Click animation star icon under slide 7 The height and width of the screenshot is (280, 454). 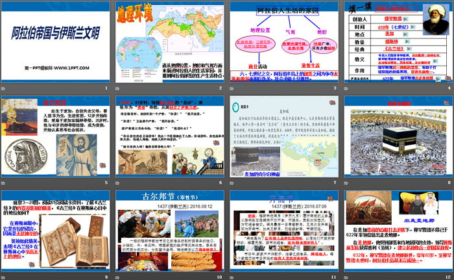232,183
